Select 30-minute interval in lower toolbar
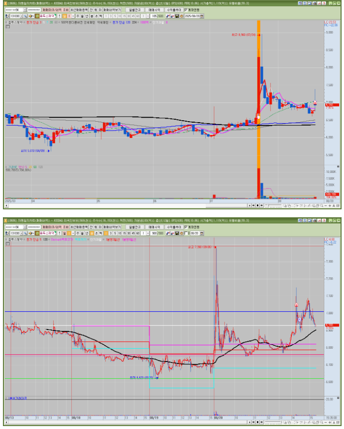This screenshot has height=429, width=344. pos(128,233)
